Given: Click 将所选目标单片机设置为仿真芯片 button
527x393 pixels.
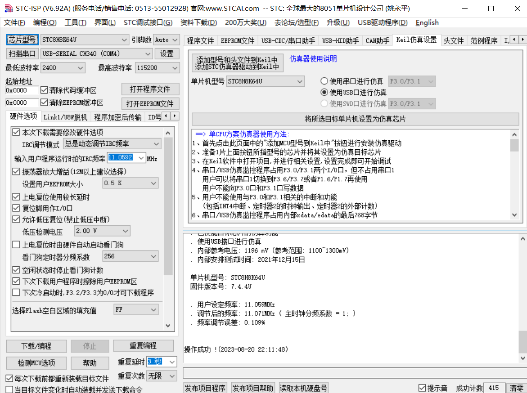Looking at the screenshot, I should [x=355, y=119].
